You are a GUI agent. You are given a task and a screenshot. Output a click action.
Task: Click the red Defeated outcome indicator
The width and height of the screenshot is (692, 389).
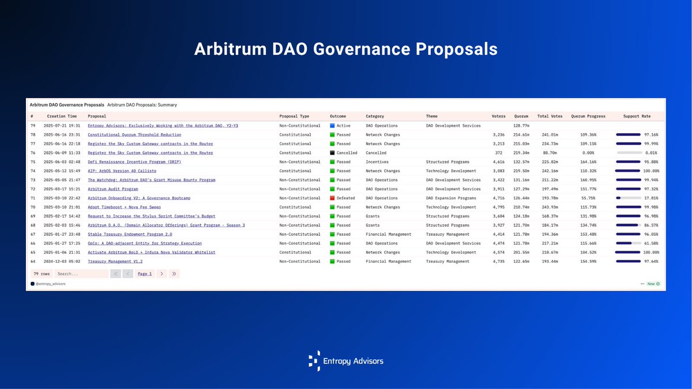pos(333,198)
